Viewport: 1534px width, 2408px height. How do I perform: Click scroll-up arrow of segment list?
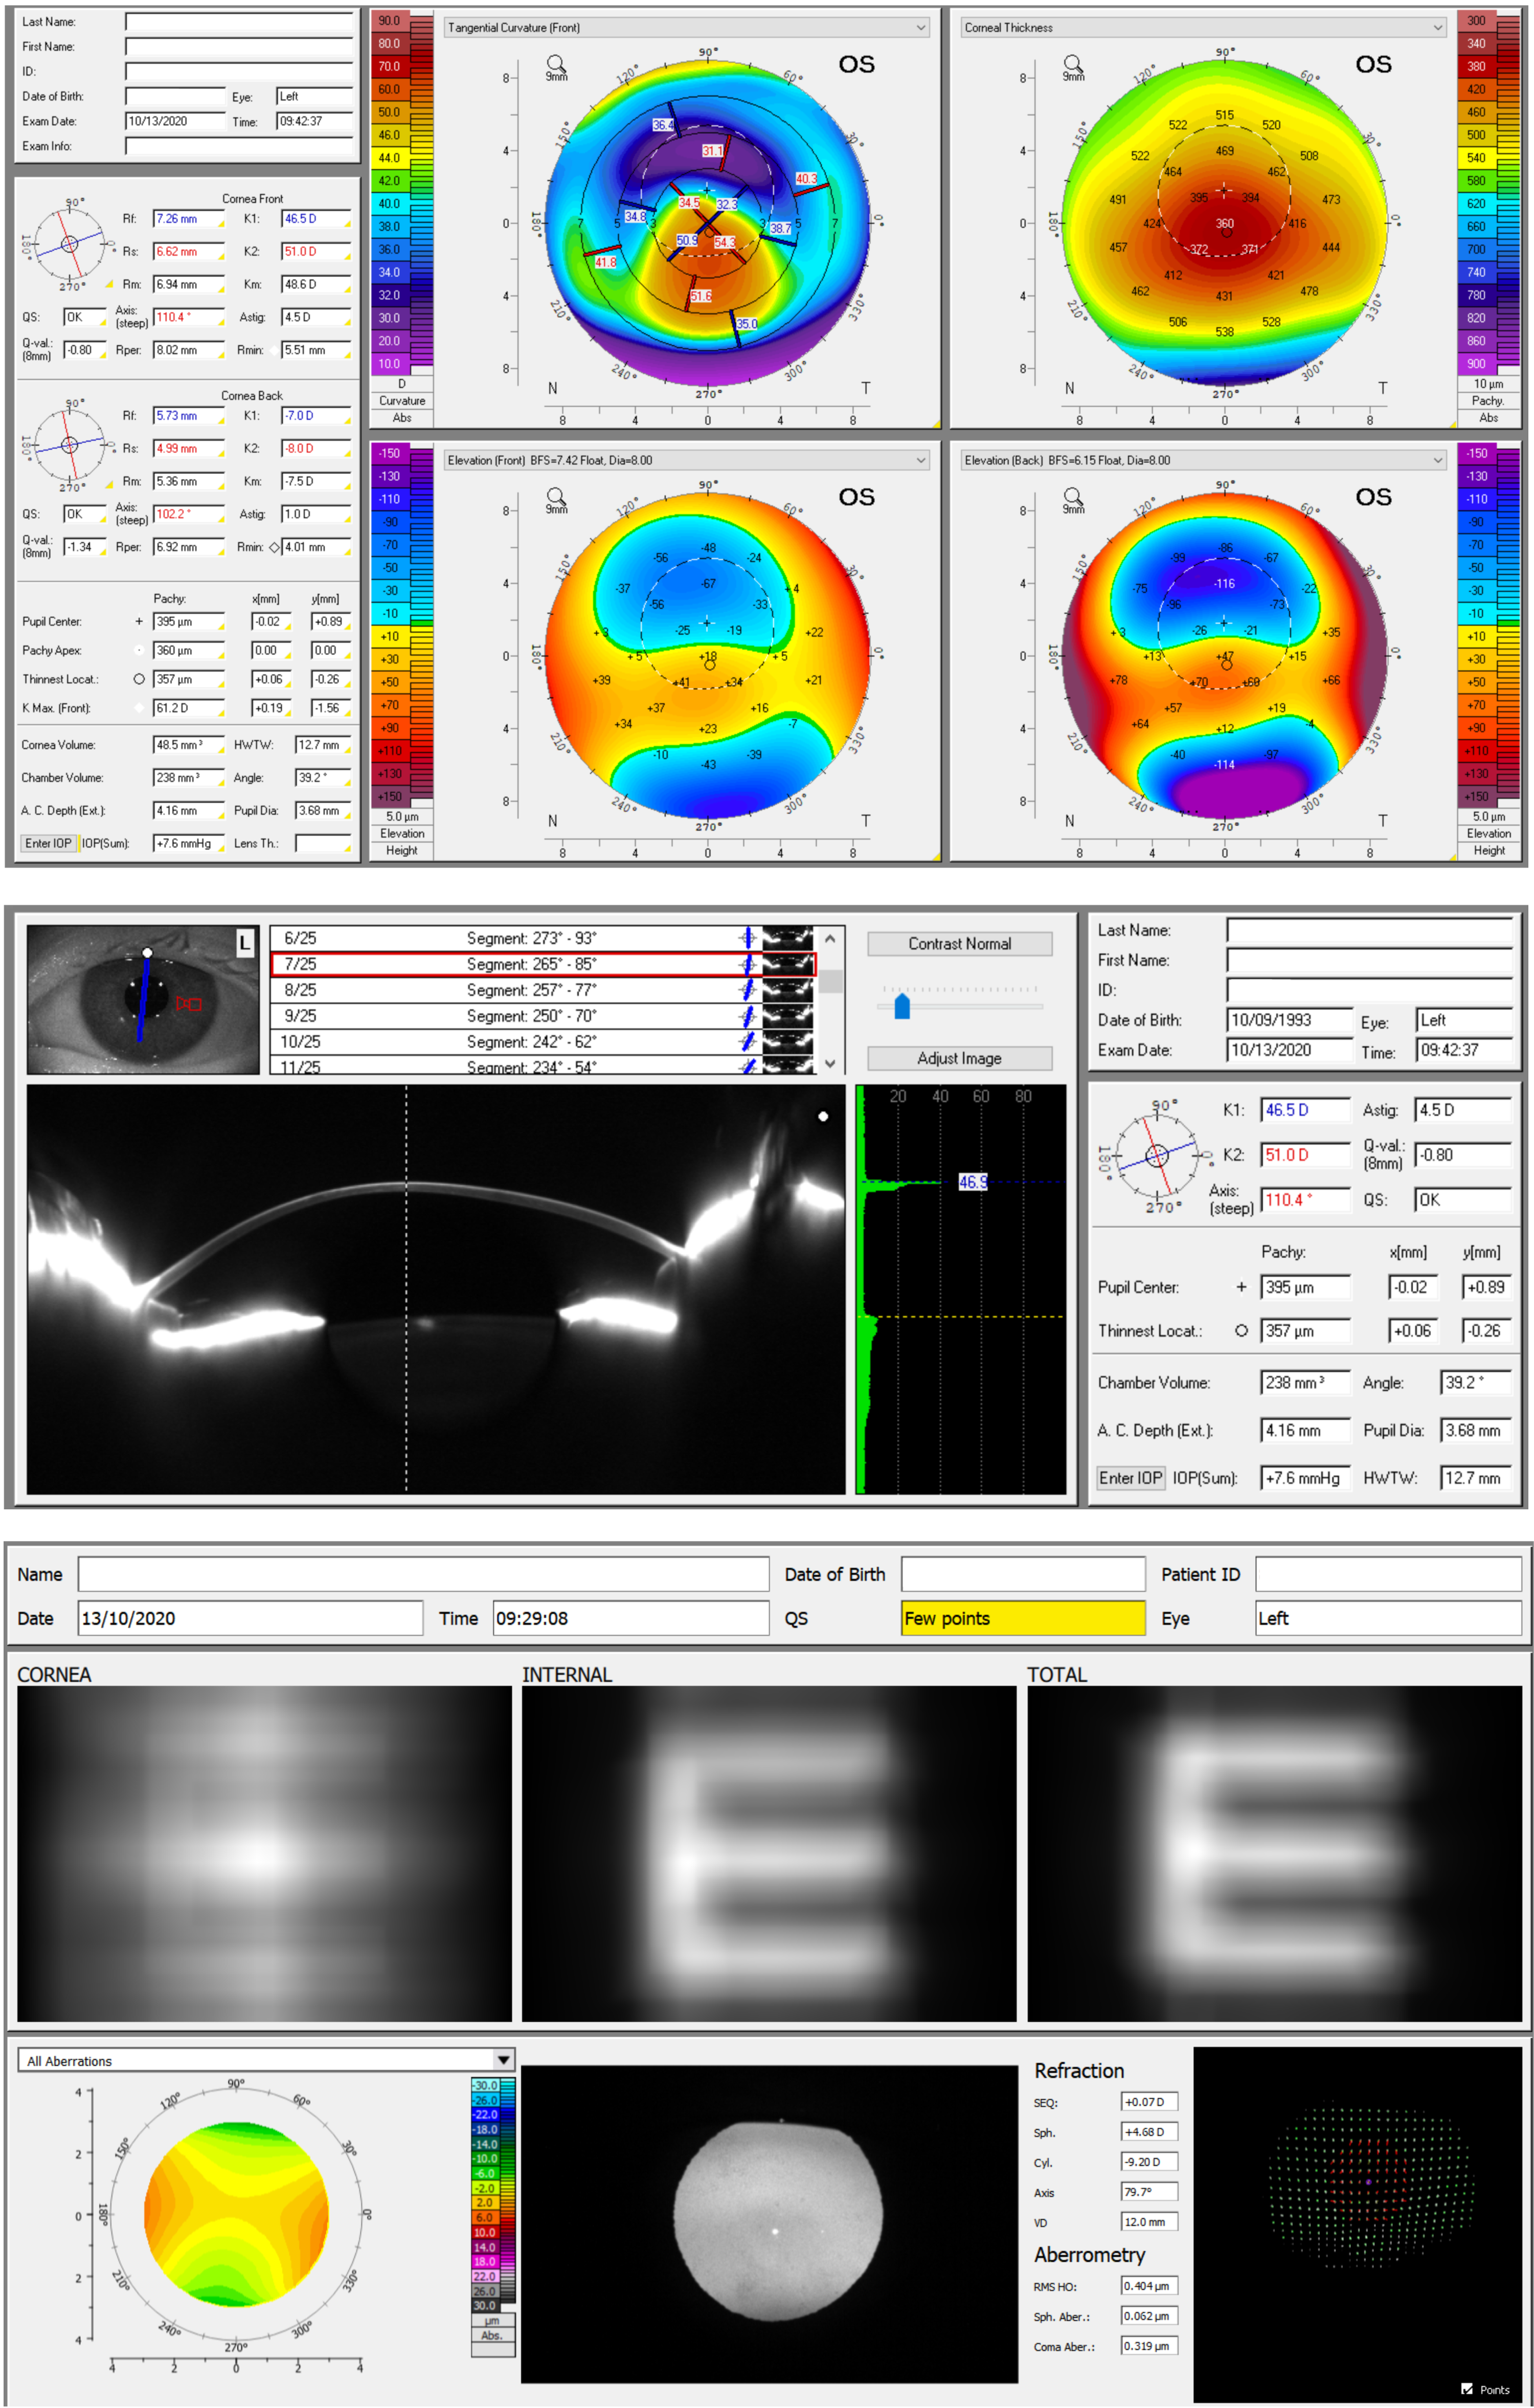click(x=830, y=939)
